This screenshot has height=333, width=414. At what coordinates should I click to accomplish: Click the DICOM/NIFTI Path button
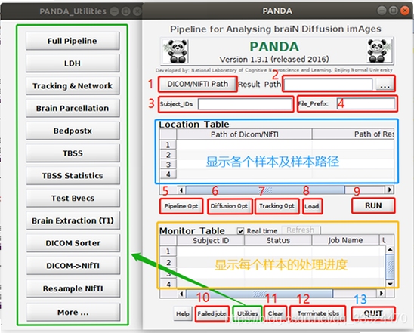tap(197, 84)
